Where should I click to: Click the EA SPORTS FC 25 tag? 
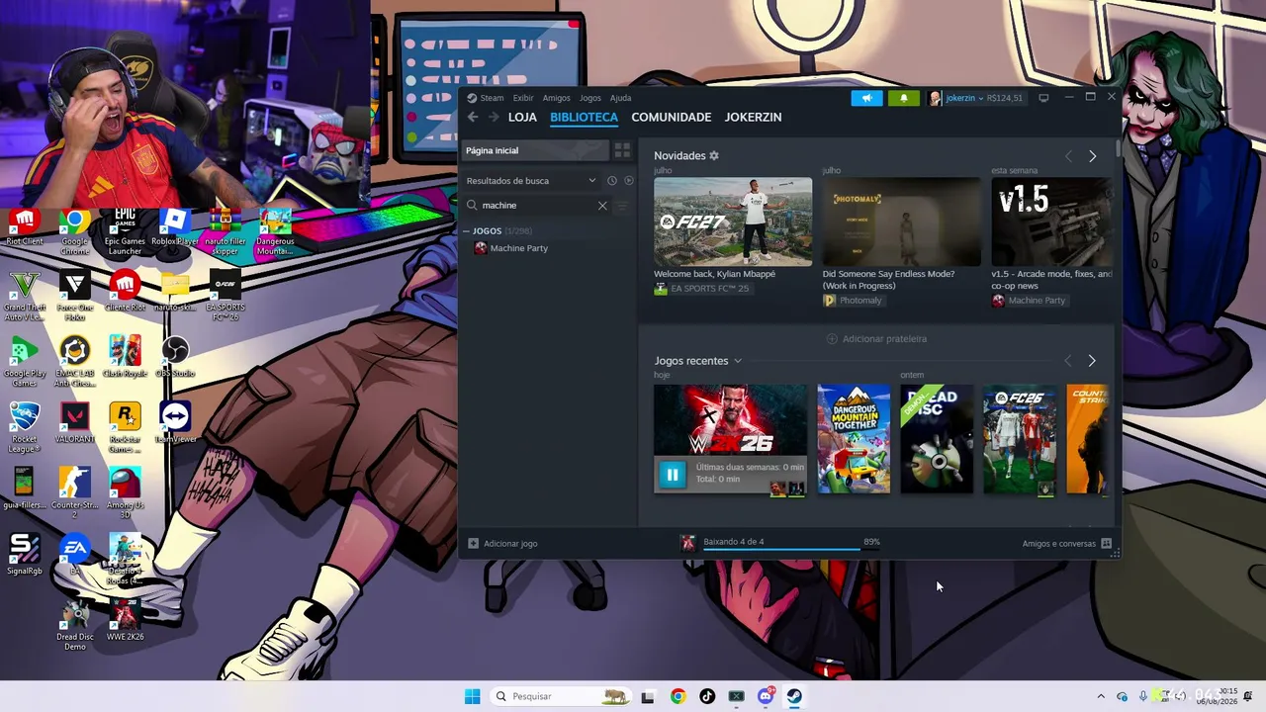point(701,289)
